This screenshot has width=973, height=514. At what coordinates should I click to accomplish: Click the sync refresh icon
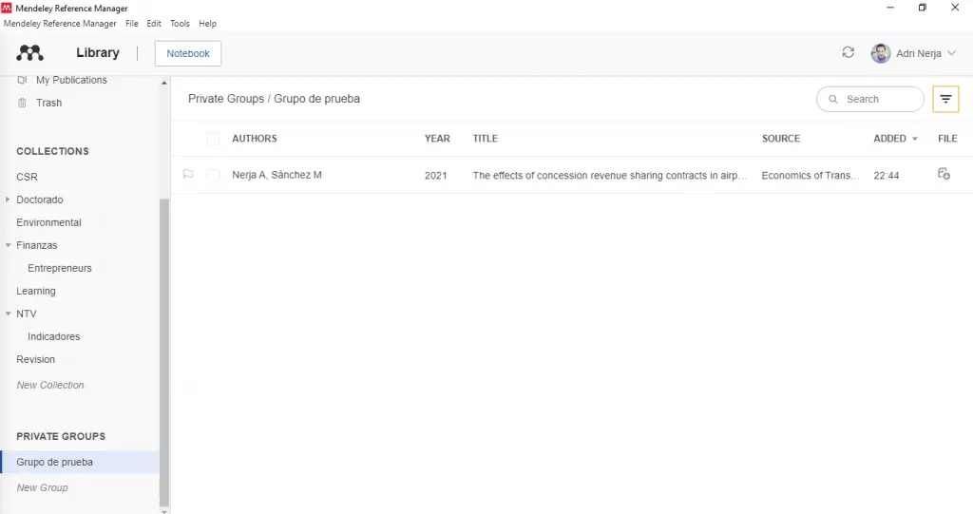848,53
